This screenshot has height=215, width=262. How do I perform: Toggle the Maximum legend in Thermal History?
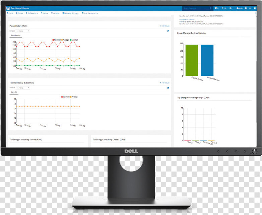[65, 97]
